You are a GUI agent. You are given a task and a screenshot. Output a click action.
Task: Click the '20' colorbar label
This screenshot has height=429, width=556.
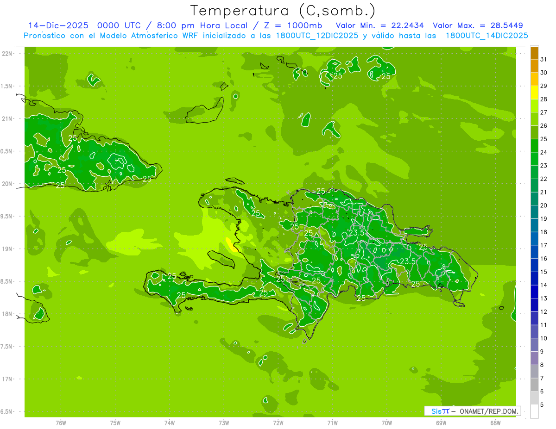coord(544,205)
